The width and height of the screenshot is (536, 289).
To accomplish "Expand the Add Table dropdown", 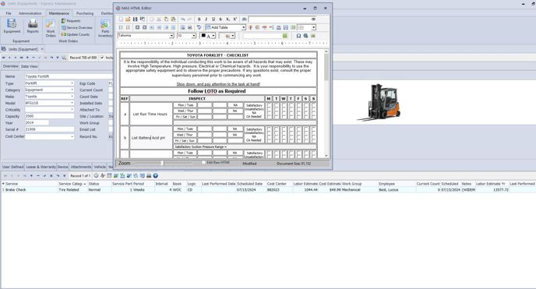I will pyautogui.click(x=243, y=27).
